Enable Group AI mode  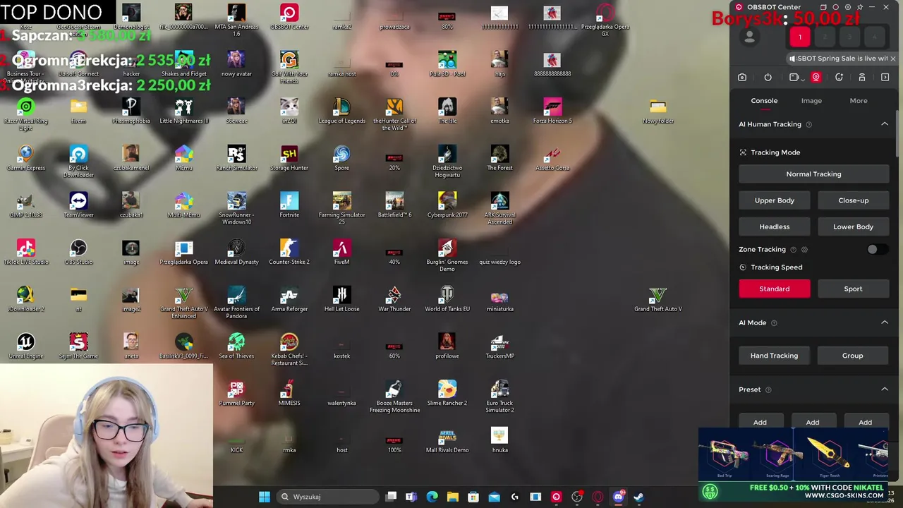[x=852, y=356]
